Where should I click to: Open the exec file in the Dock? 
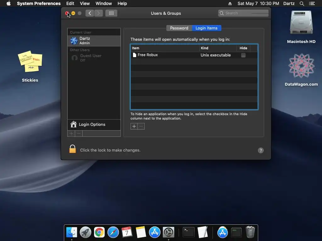click(x=236, y=233)
